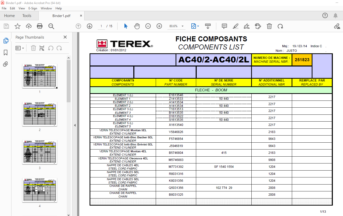Open the Help question mark icon
Screen dimensions: 343x216
[325, 15]
